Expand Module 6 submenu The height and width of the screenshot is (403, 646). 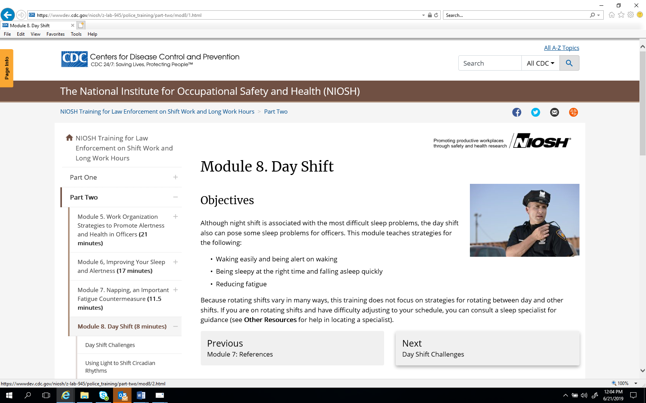tap(175, 262)
